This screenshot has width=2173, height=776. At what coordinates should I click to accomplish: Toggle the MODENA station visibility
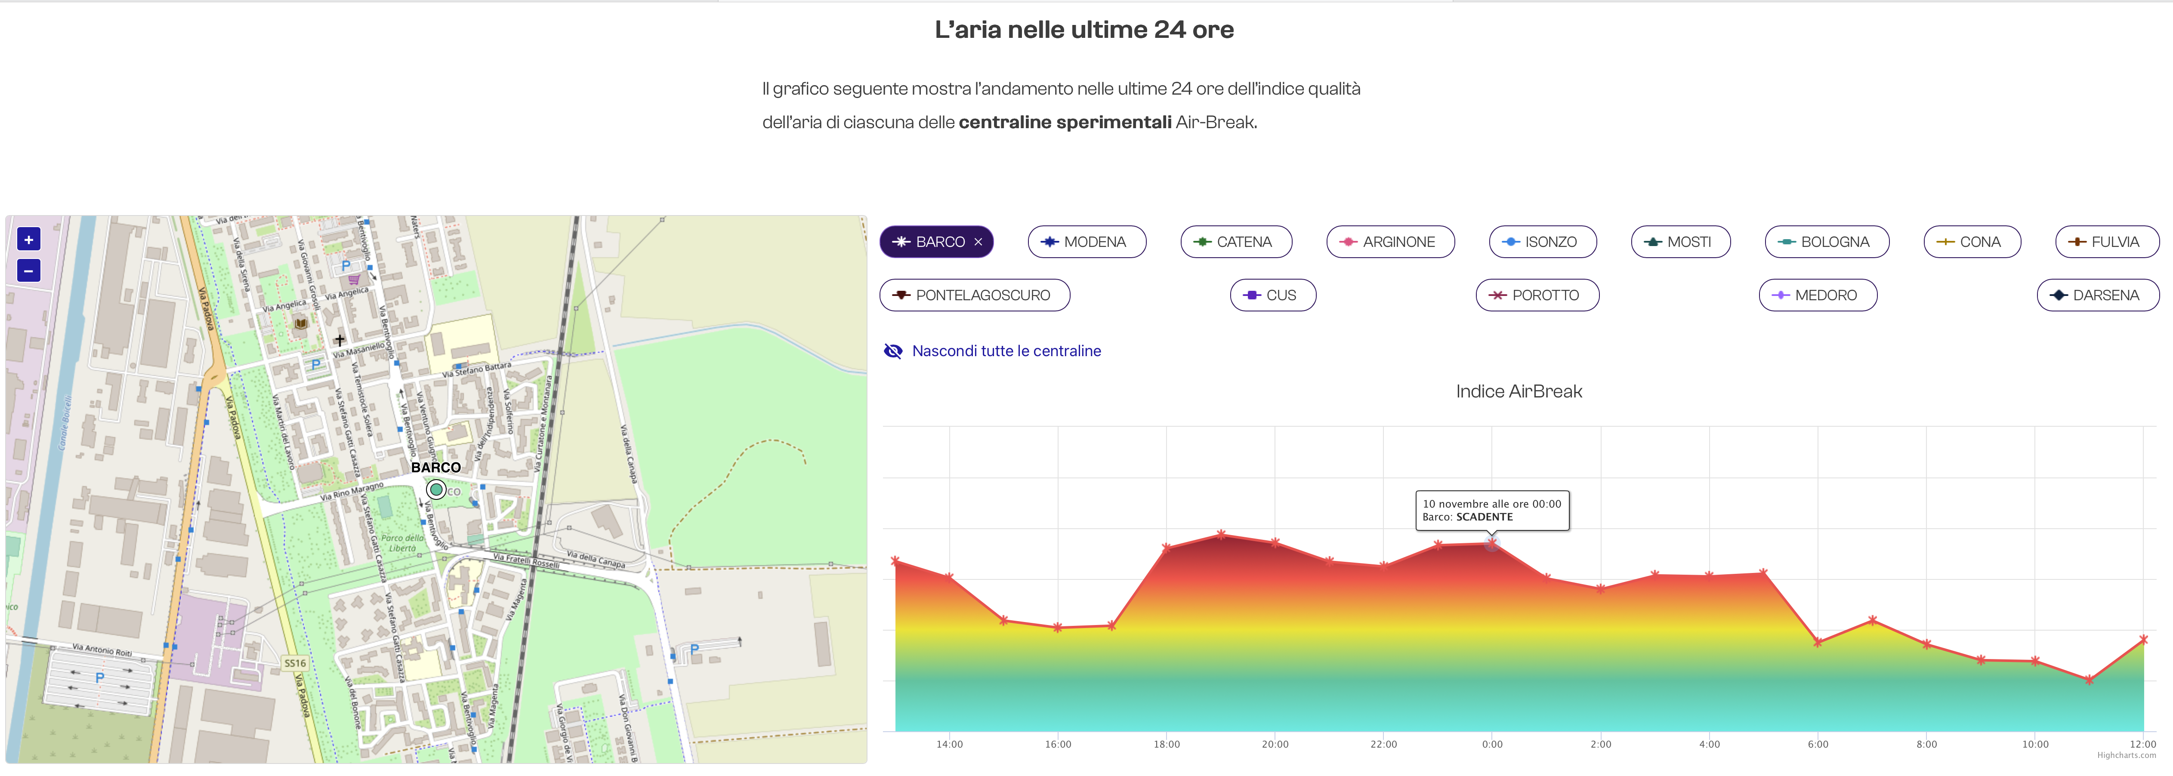click(x=1087, y=242)
